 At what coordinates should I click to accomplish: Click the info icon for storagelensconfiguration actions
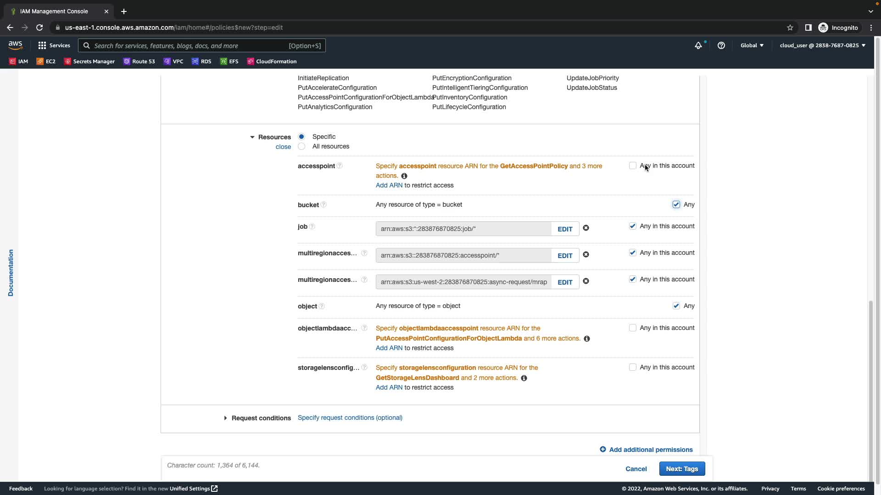(524, 378)
